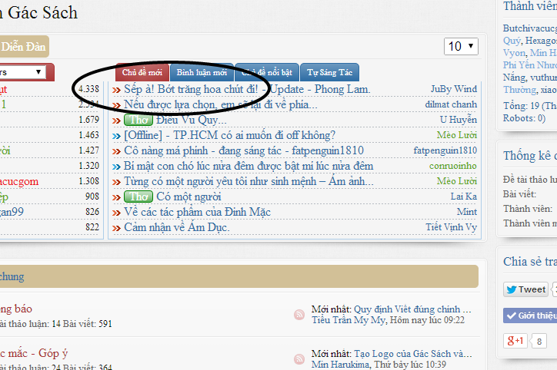
Task: Click the post count 826
Action: (x=92, y=212)
